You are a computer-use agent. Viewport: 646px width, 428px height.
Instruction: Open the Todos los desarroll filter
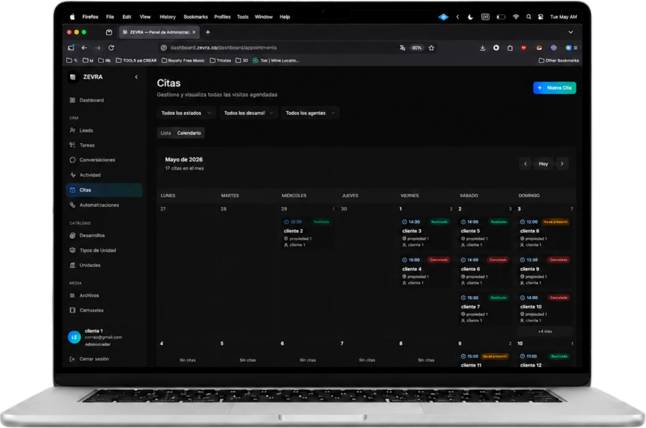(x=248, y=113)
